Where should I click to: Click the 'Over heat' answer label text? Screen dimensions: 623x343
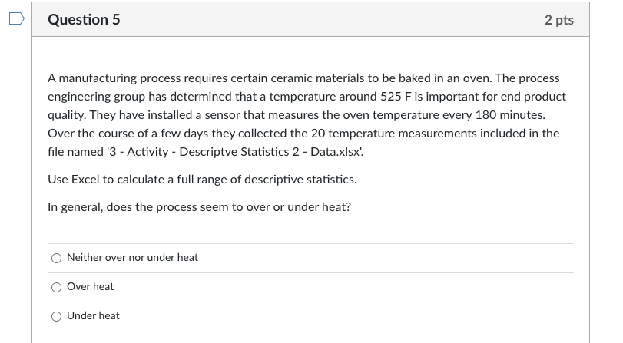tap(90, 287)
